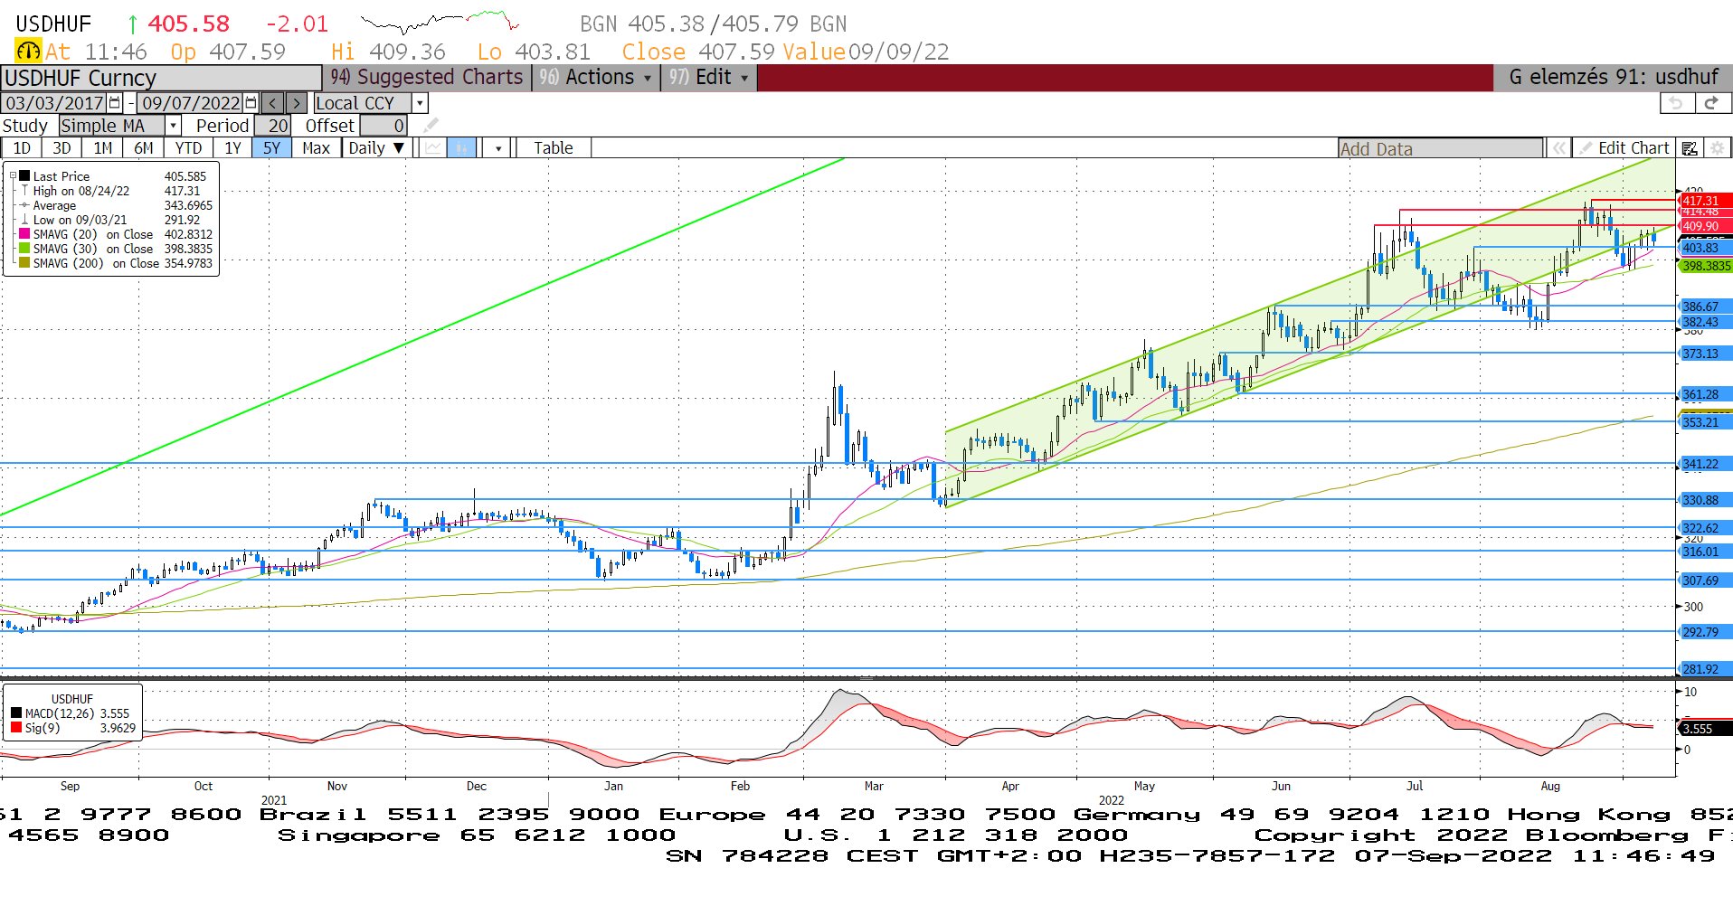This screenshot has height=906, width=1733.
Task: Click the Edit Chart button
Action: point(1624,148)
